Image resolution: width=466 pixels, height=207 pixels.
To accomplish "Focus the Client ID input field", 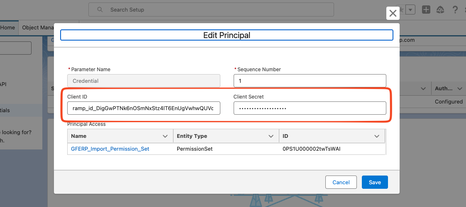I will (144, 108).
